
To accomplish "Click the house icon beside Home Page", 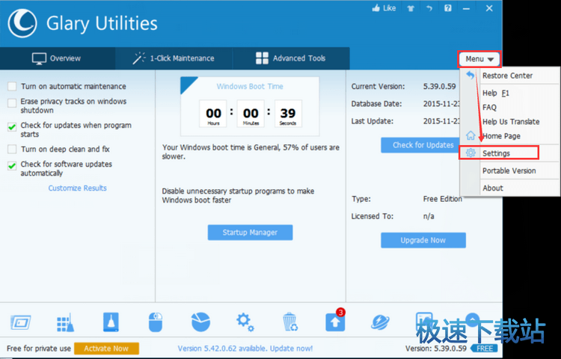I will pyautogui.click(x=470, y=135).
